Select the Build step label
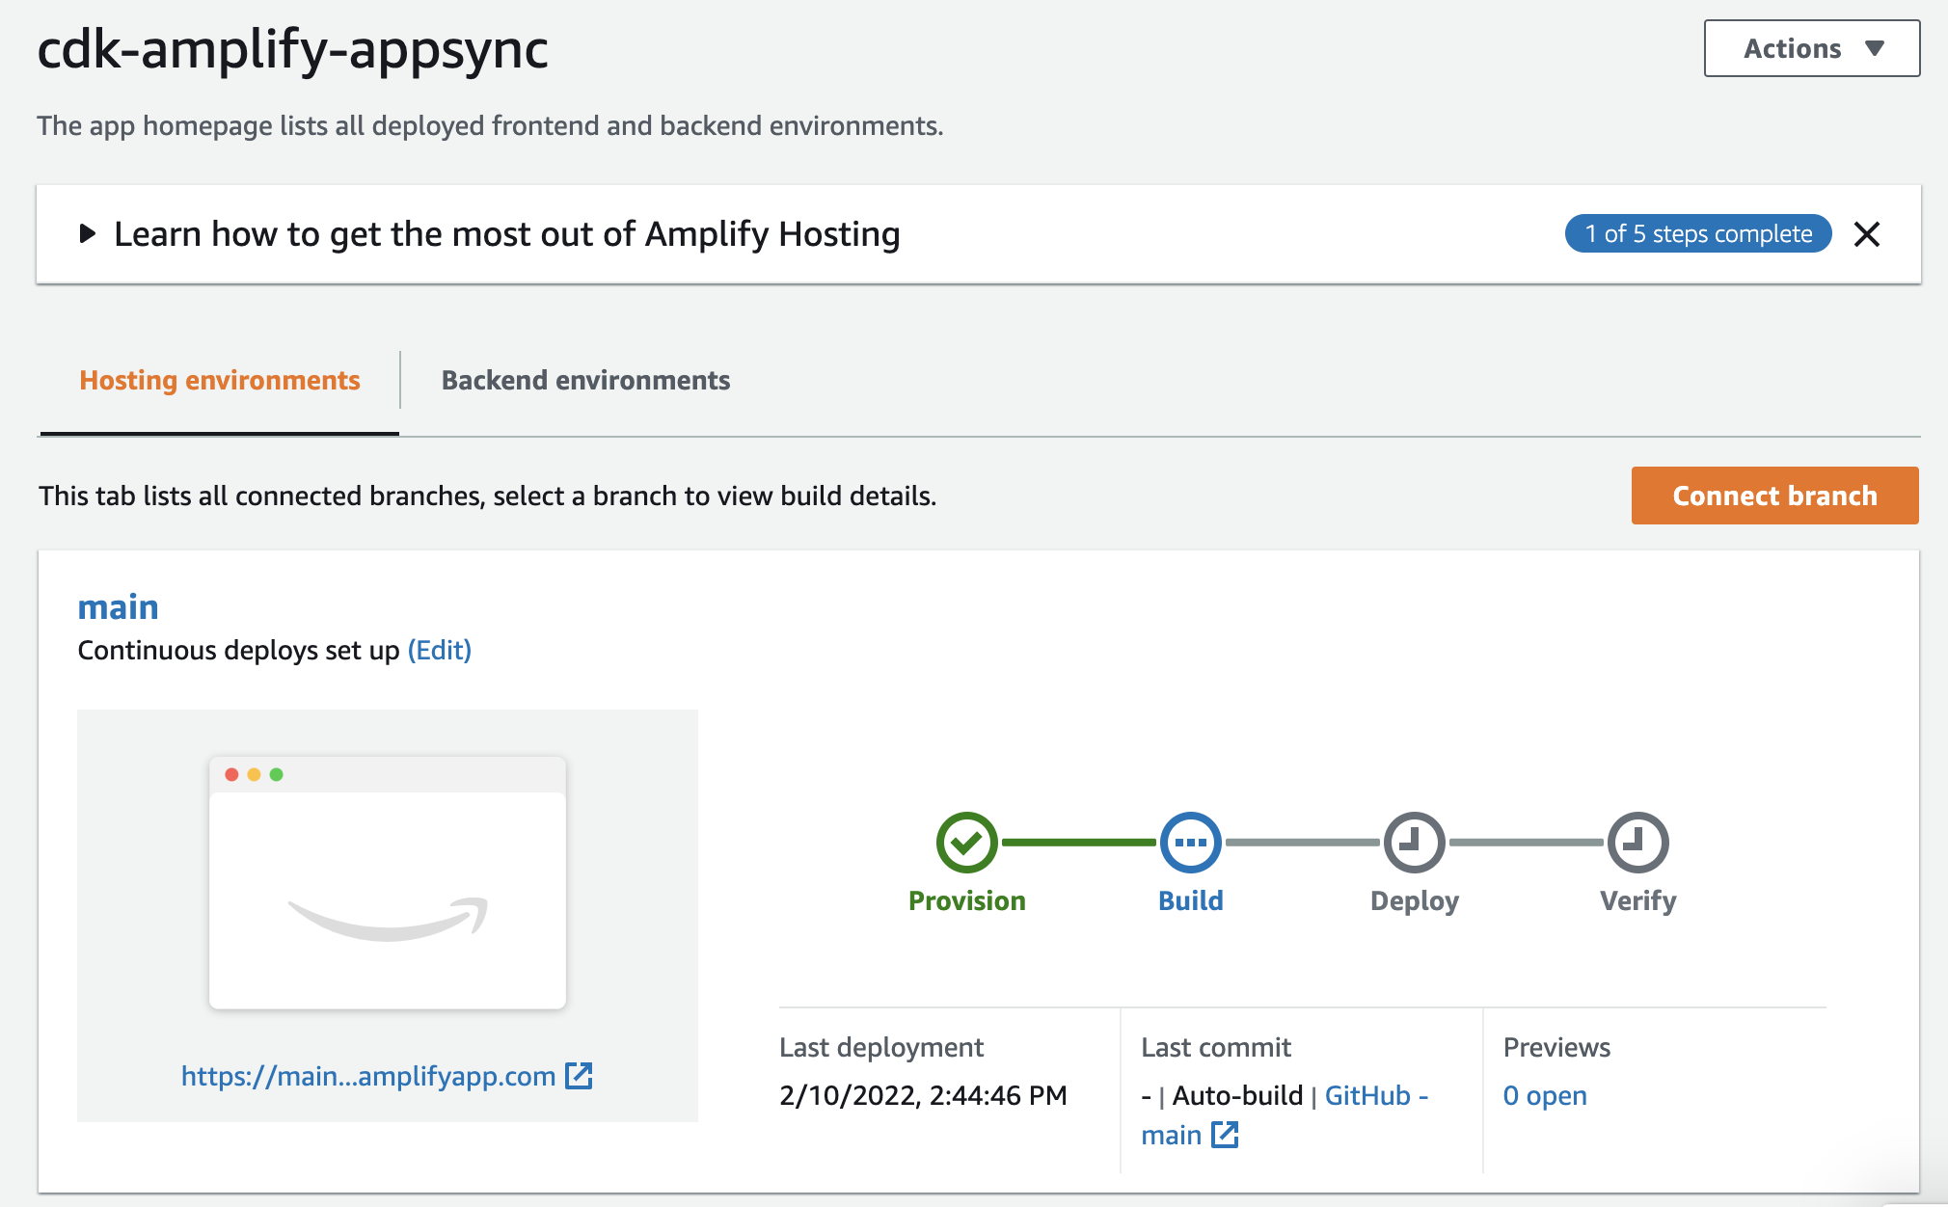The height and width of the screenshot is (1207, 1948). pyautogui.click(x=1190, y=900)
